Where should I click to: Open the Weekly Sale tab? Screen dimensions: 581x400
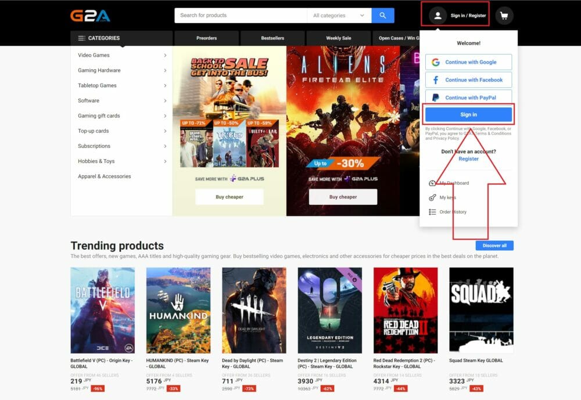click(x=339, y=38)
